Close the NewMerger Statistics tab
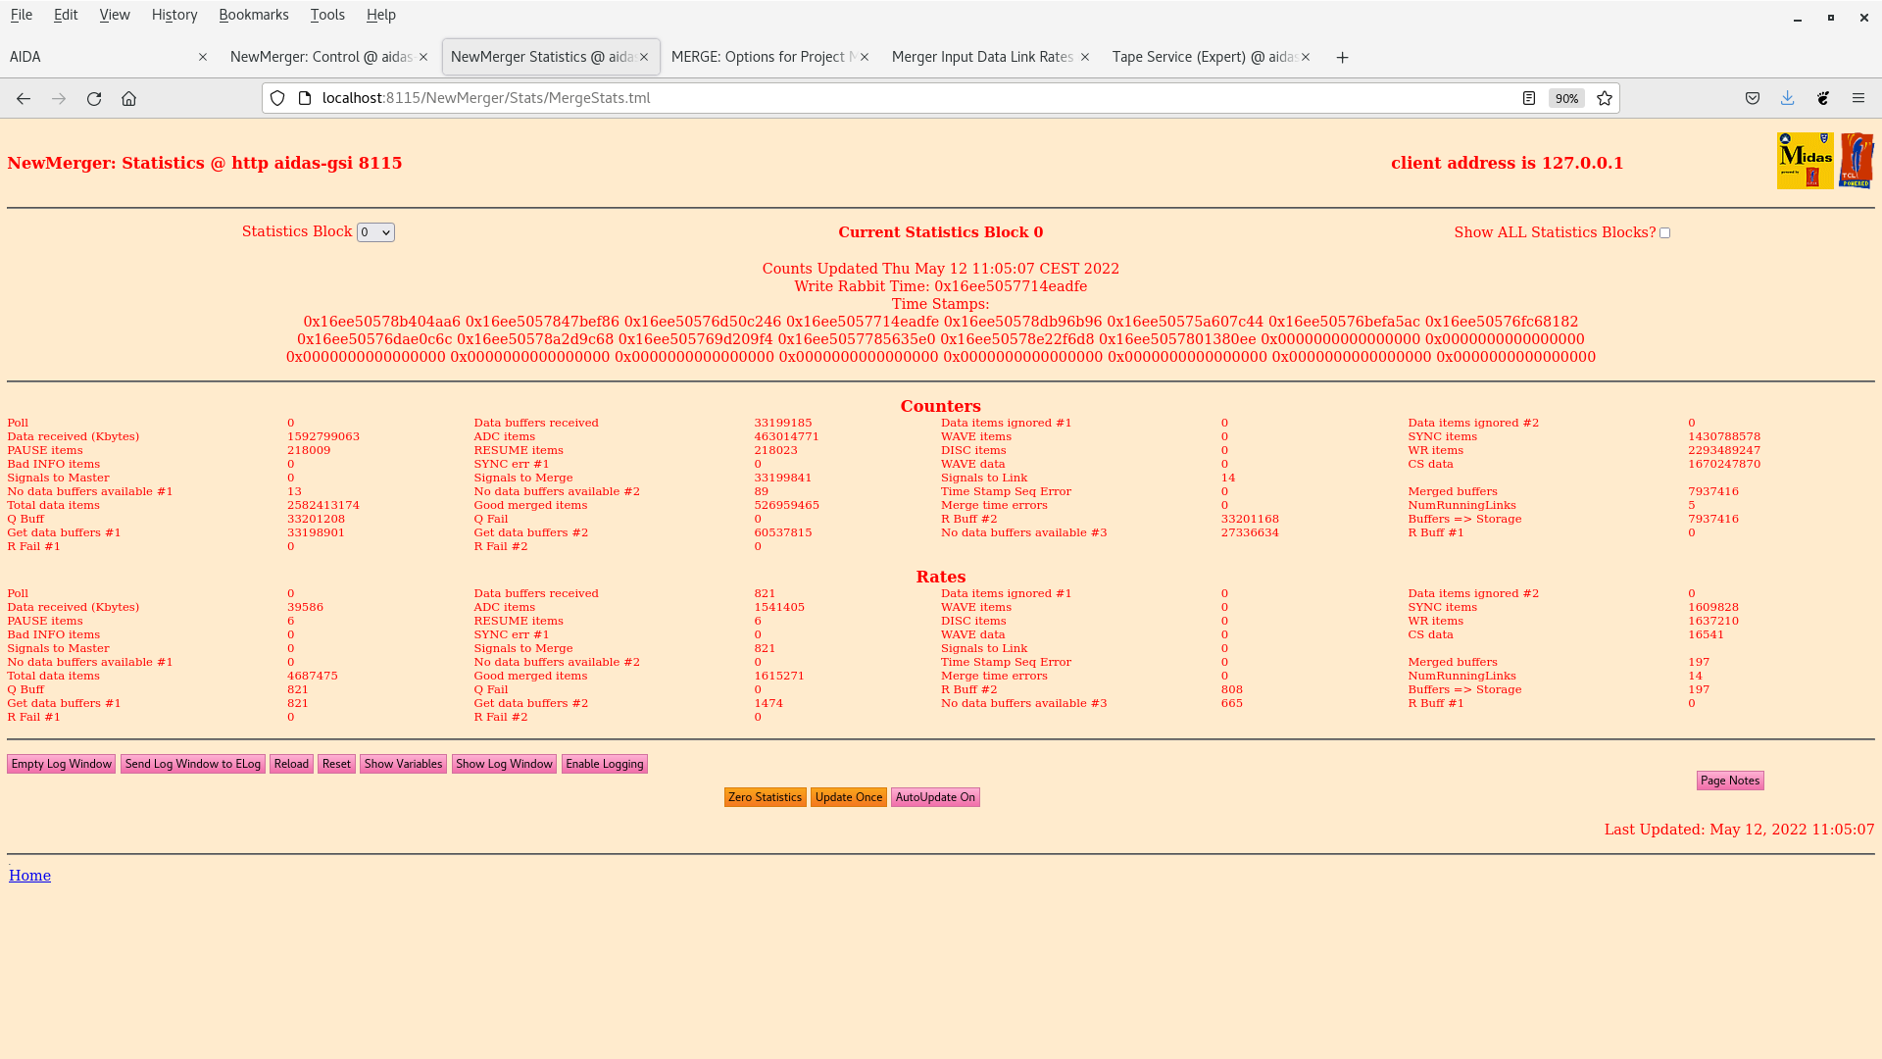Image resolution: width=1882 pixels, height=1059 pixels. [x=644, y=57]
